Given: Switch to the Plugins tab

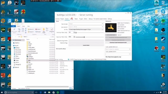Looking at the screenshot, I should pos(81,19).
